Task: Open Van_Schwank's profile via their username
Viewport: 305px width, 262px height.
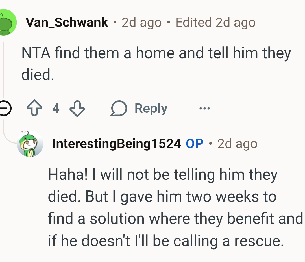Action: click(x=67, y=22)
